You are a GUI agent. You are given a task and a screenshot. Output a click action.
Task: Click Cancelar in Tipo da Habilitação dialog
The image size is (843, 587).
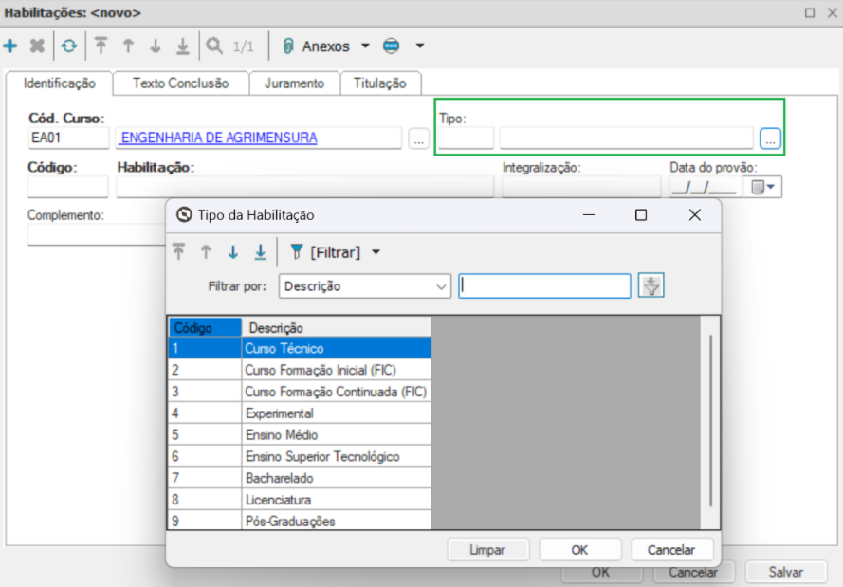(672, 550)
